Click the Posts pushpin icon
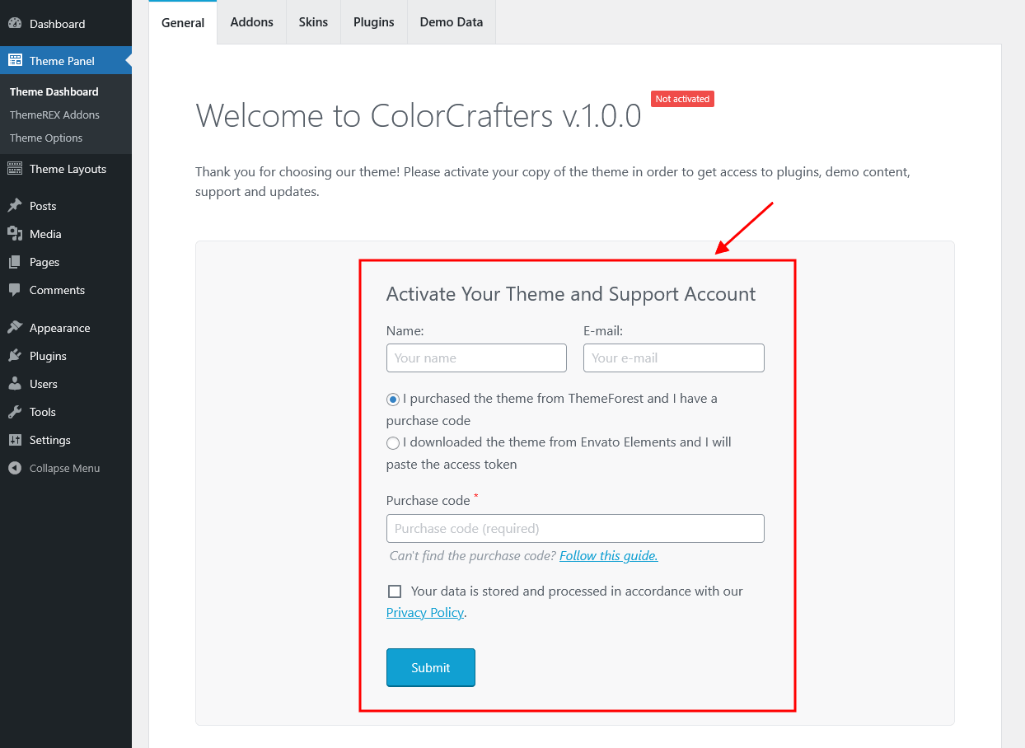Screen dimensions: 1025x748 coord(15,206)
